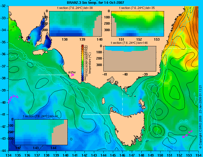Click latitude label -36 on the main axis
Image resolution: width=203 pixels, height=157 pixels.
coord(3,54)
